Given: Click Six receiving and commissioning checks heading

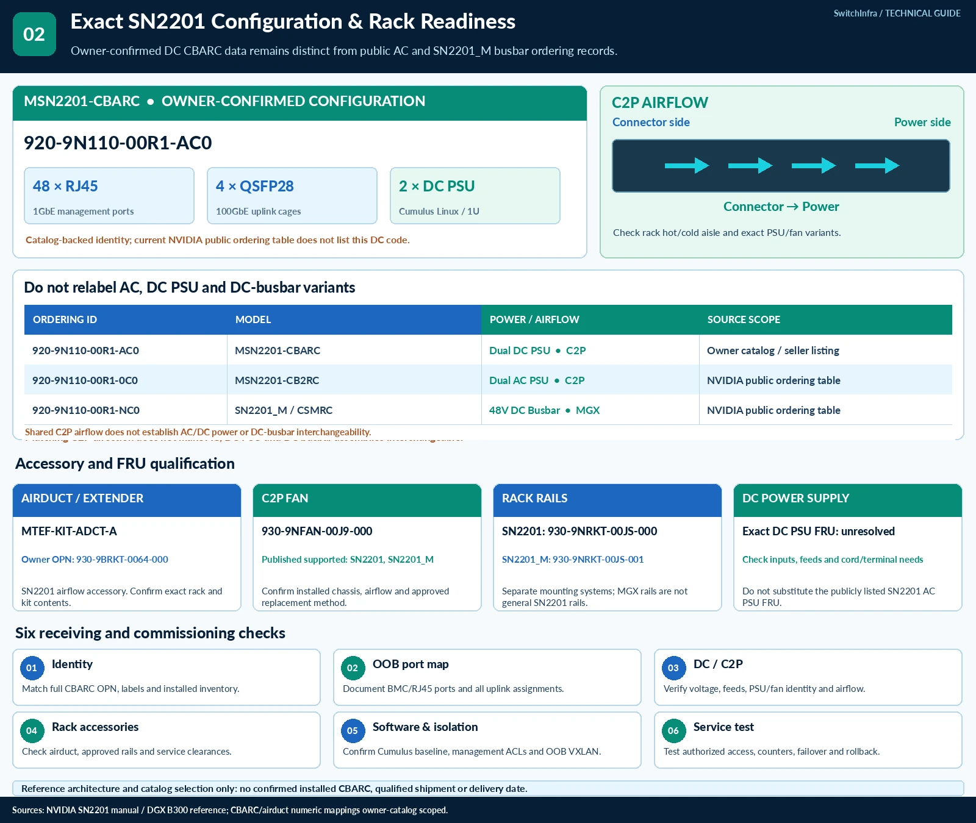Looking at the screenshot, I should coord(150,633).
